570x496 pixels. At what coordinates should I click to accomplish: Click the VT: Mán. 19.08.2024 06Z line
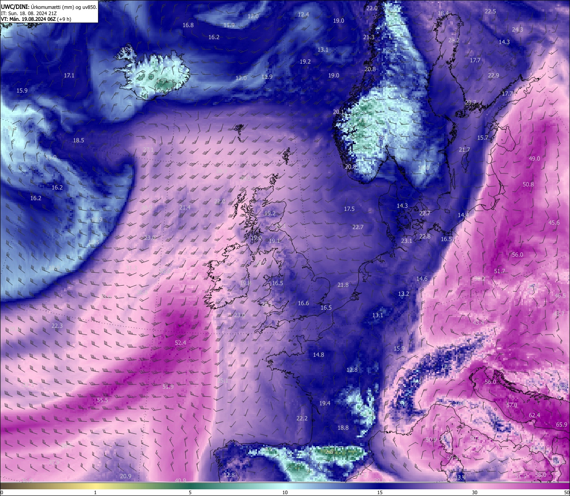click(x=36, y=19)
